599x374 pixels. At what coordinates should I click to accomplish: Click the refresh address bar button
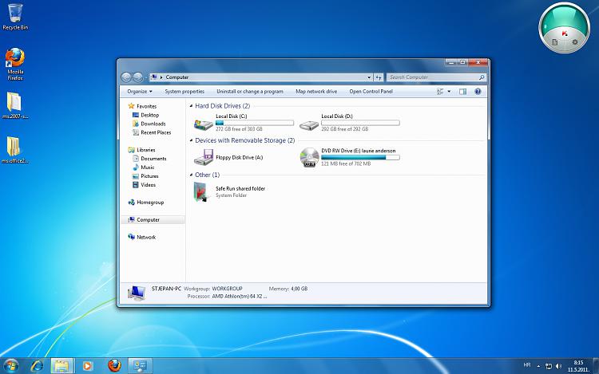point(379,77)
